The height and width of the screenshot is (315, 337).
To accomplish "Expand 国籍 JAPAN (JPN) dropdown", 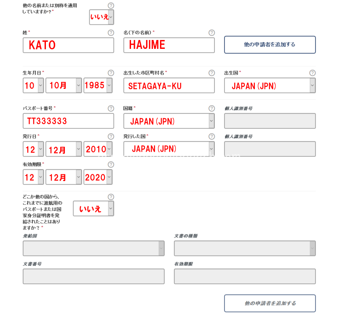I will point(169,121).
